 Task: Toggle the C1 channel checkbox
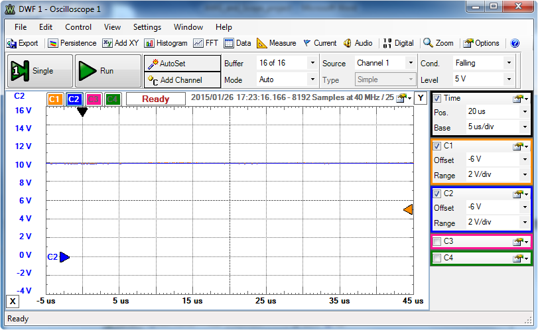tap(437, 146)
